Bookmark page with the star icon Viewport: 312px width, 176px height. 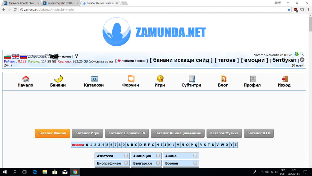tap(289, 10)
